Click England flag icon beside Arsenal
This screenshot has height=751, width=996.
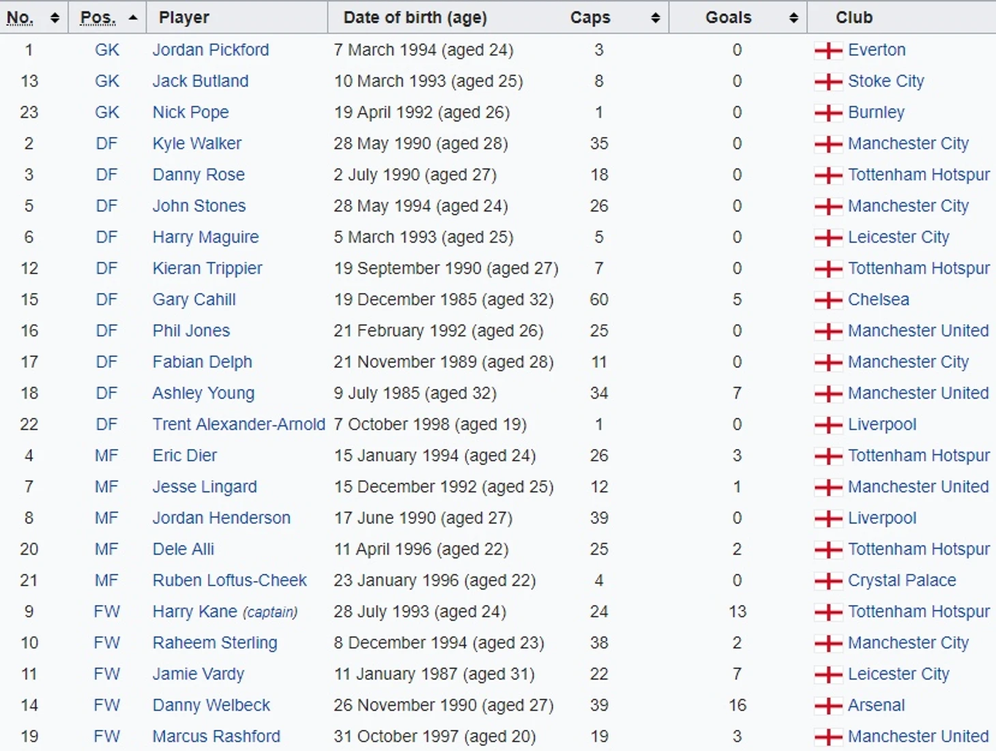click(828, 705)
